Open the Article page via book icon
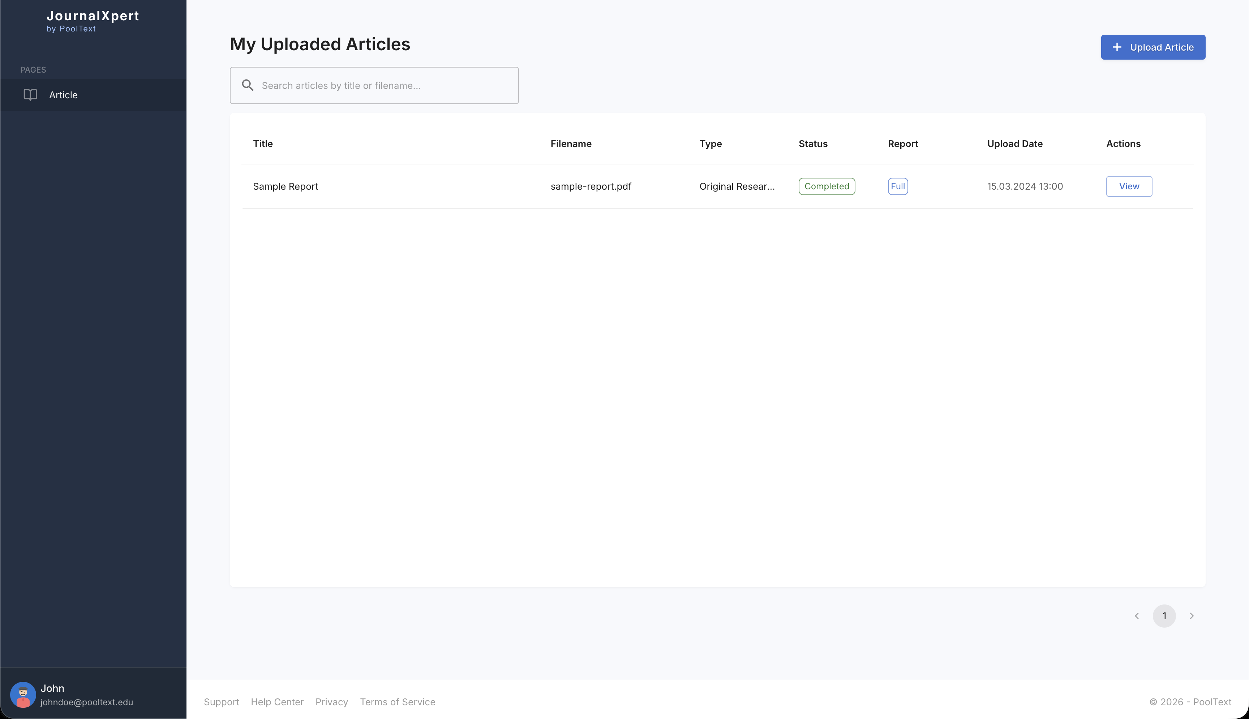 30,95
